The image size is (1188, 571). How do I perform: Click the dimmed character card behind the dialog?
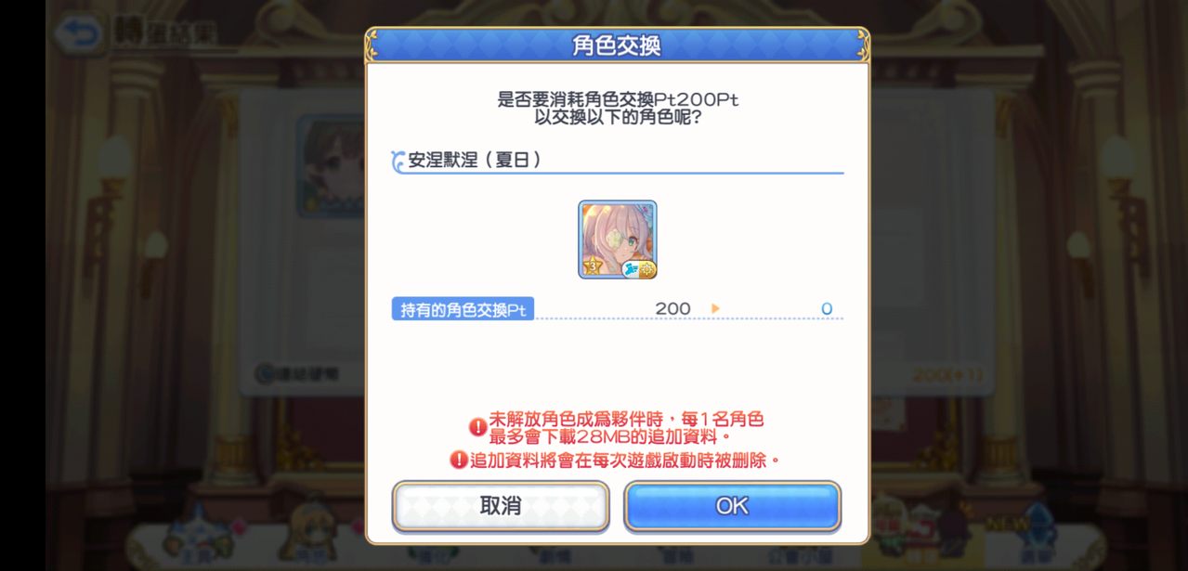(x=331, y=167)
